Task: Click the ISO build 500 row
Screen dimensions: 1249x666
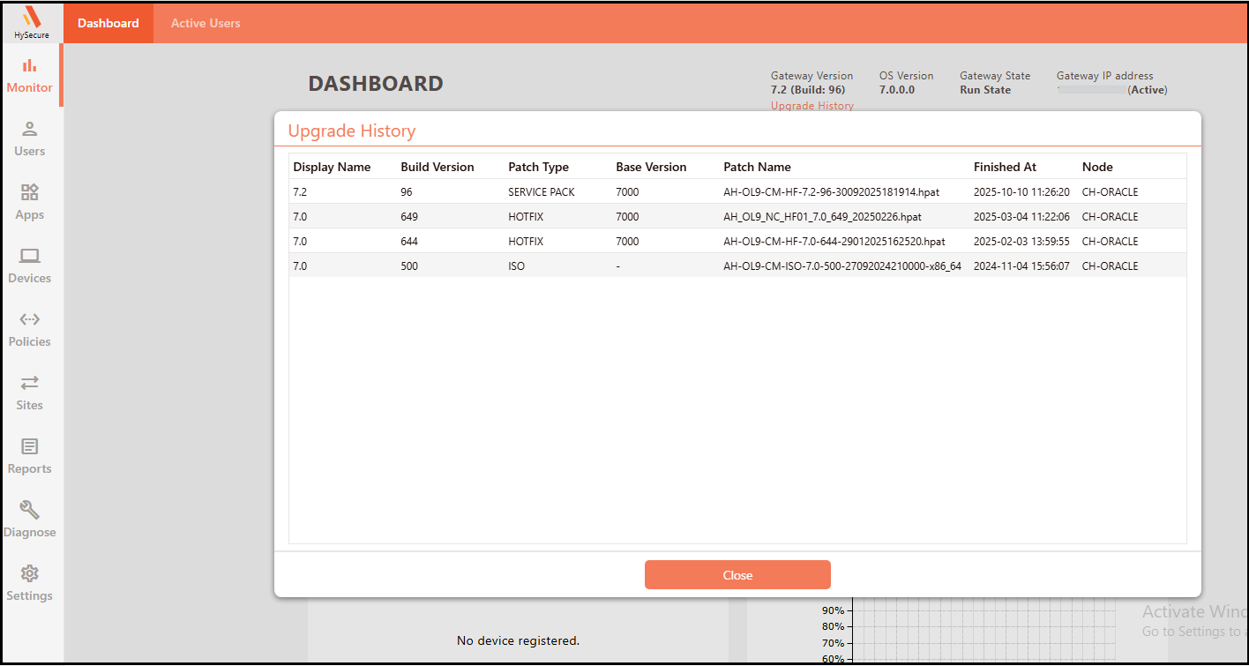Action: [737, 266]
